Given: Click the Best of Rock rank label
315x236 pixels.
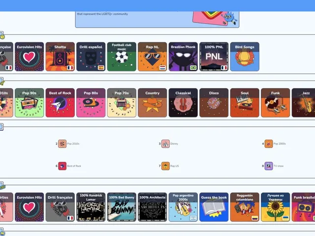Looking at the screenshot, I should coord(74,166).
